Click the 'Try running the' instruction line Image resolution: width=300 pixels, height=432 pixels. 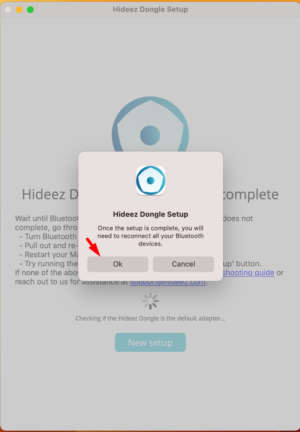click(x=49, y=264)
